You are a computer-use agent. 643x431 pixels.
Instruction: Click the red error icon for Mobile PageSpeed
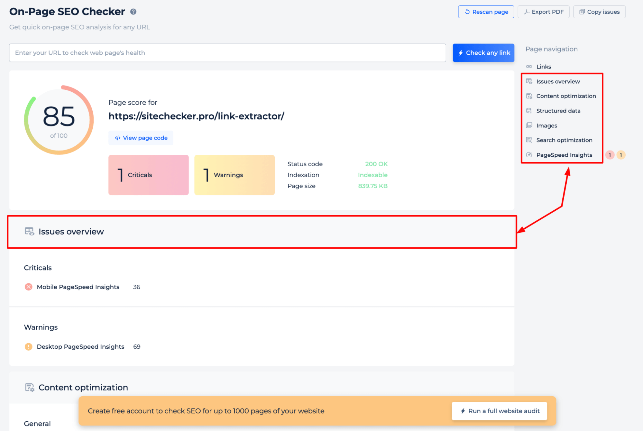coord(28,287)
